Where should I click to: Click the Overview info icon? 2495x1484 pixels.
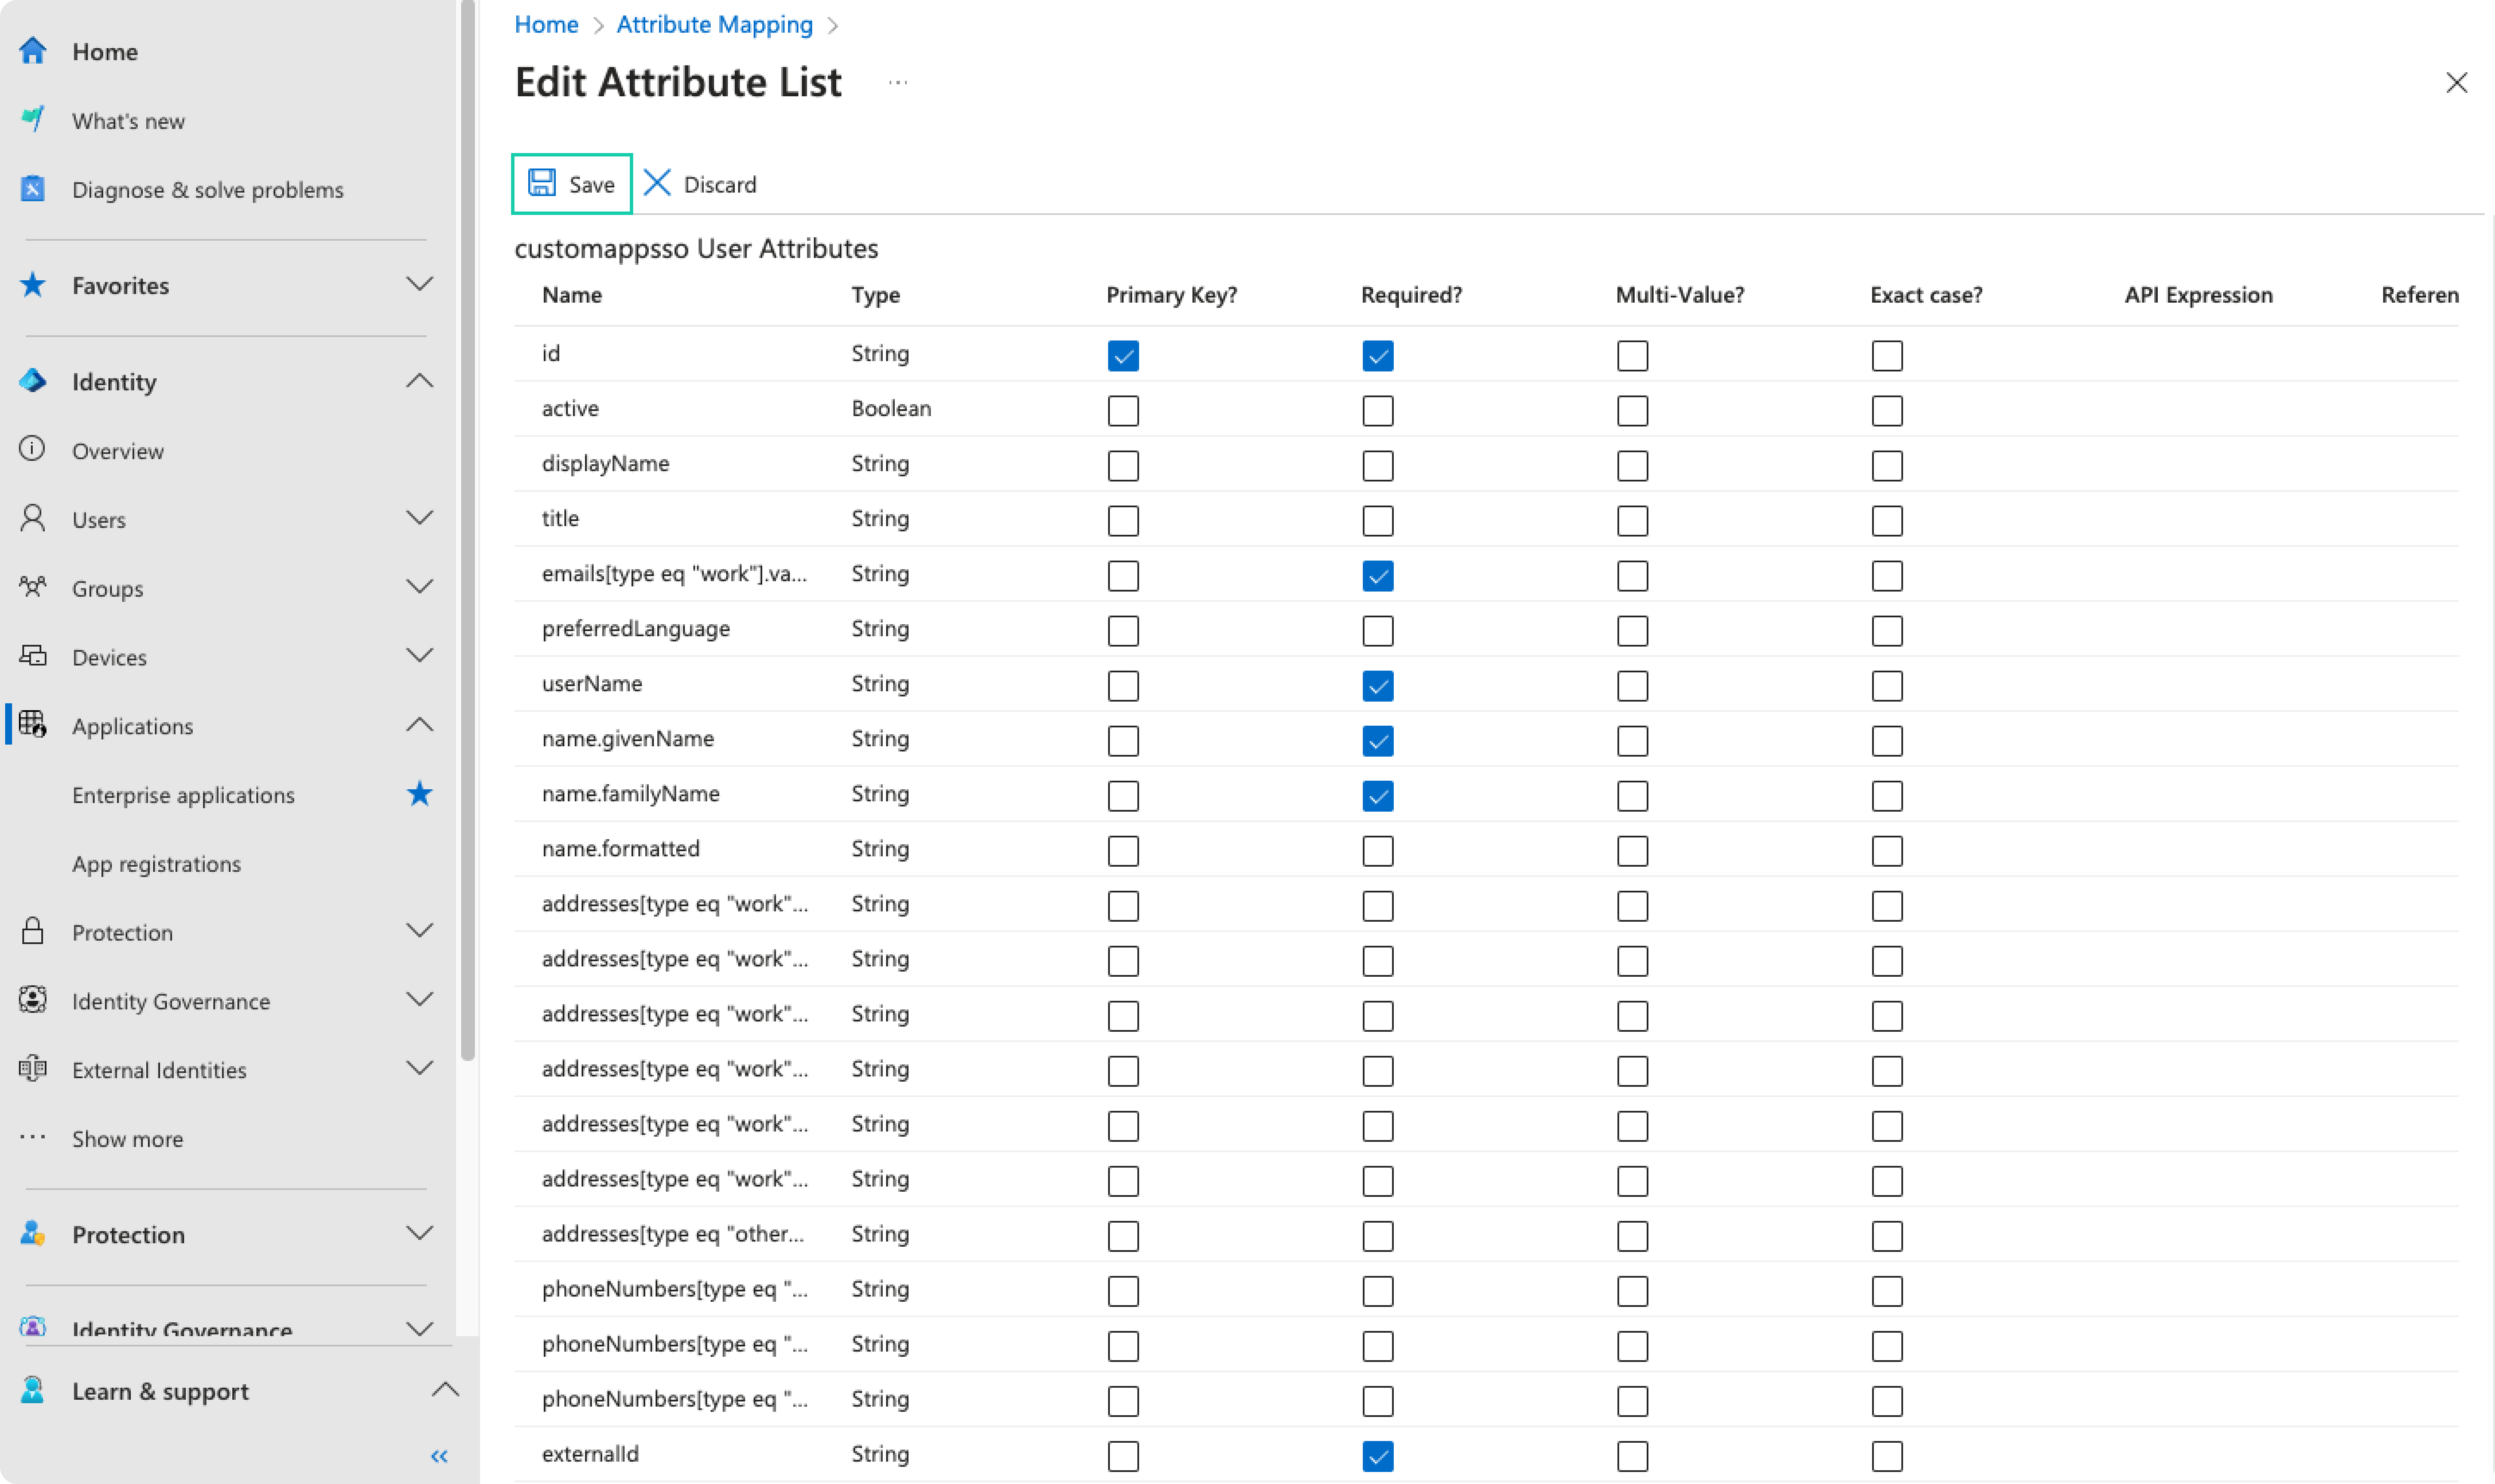pyautogui.click(x=32, y=449)
